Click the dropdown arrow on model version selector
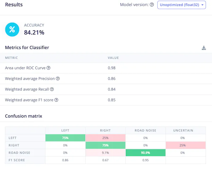Image resolution: width=212 pixels, height=170 pixels. pyautogui.click(x=203, y=5)
